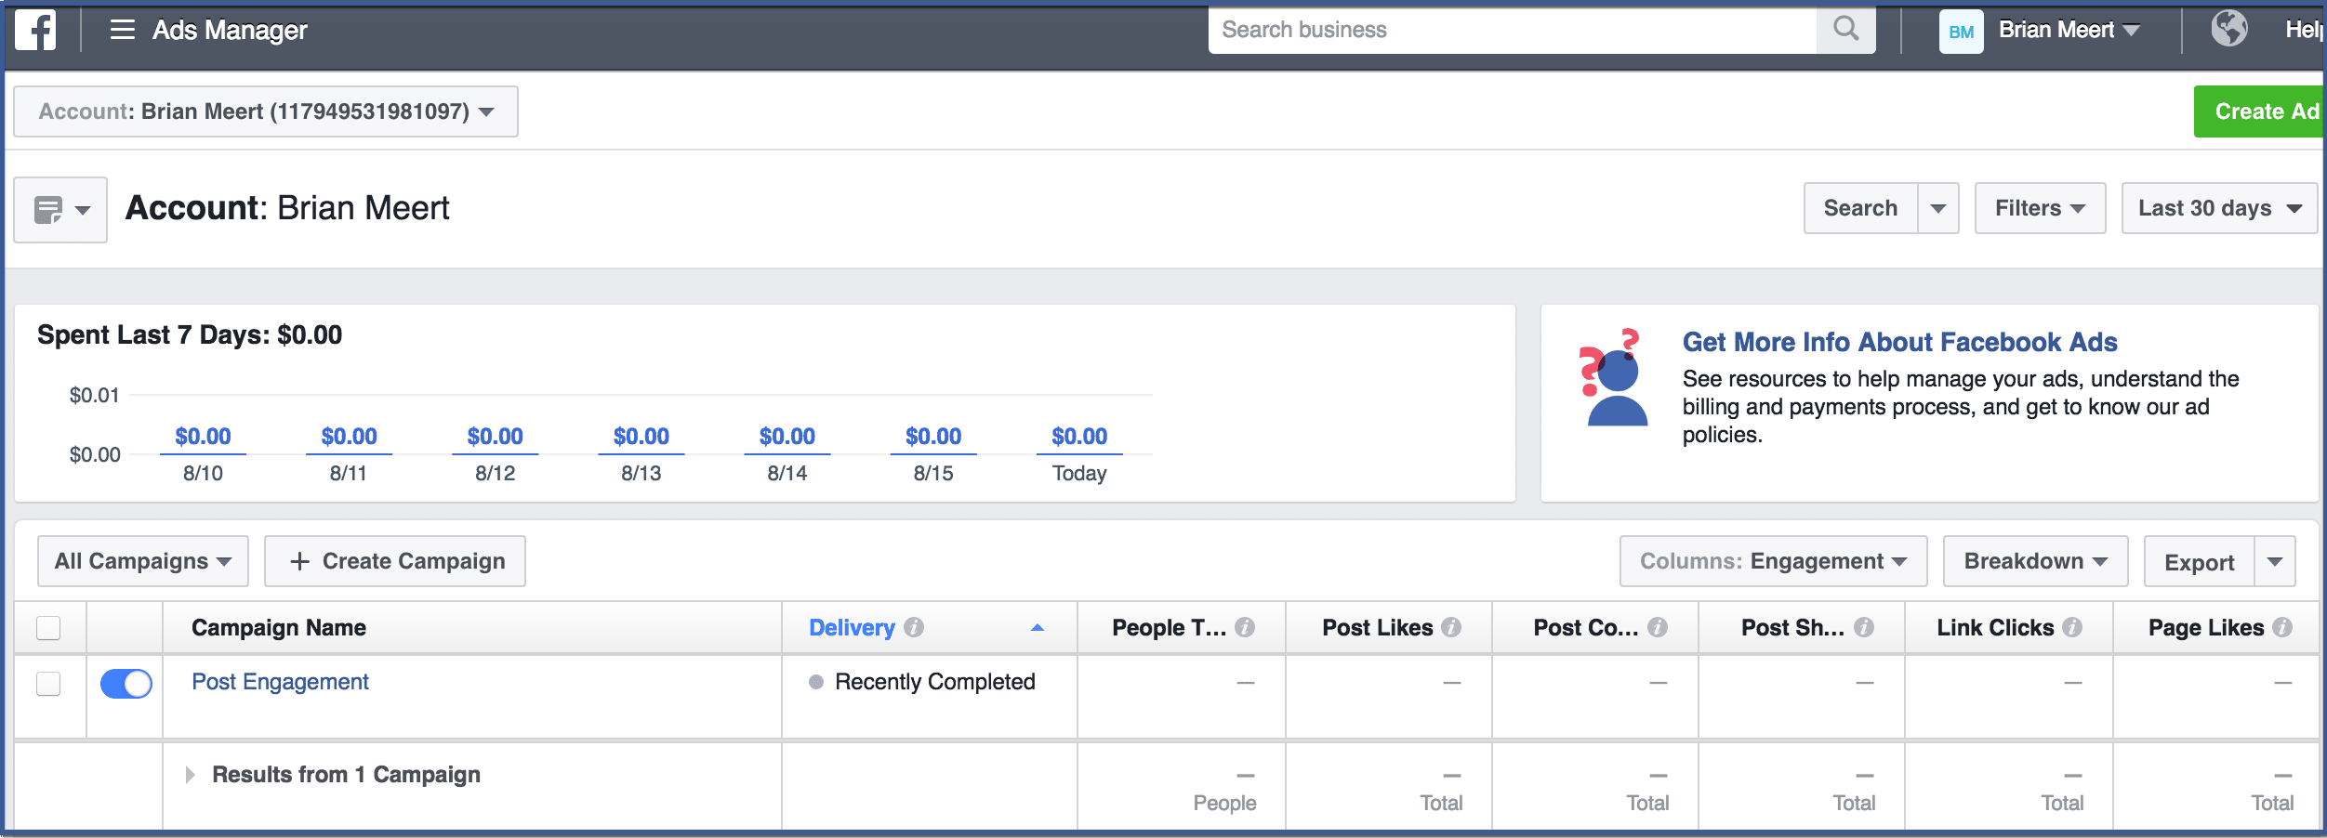The width and height of the screenshot is (2327, 838).
Task: Click the plus icon in Create Campaign
Action: [x=299, y=561]
